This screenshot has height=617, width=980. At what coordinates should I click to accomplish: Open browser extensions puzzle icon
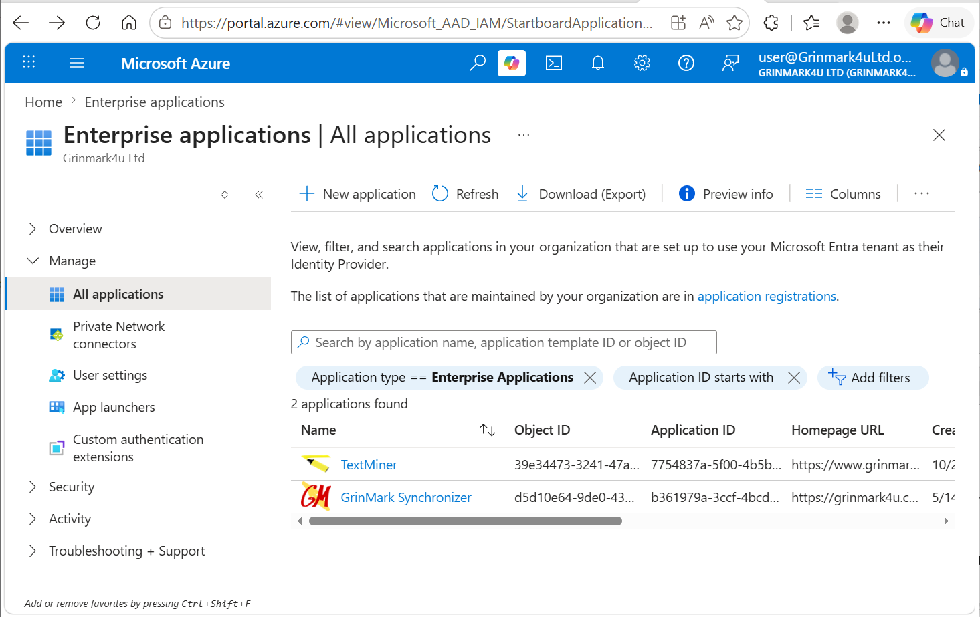[771, 23]
